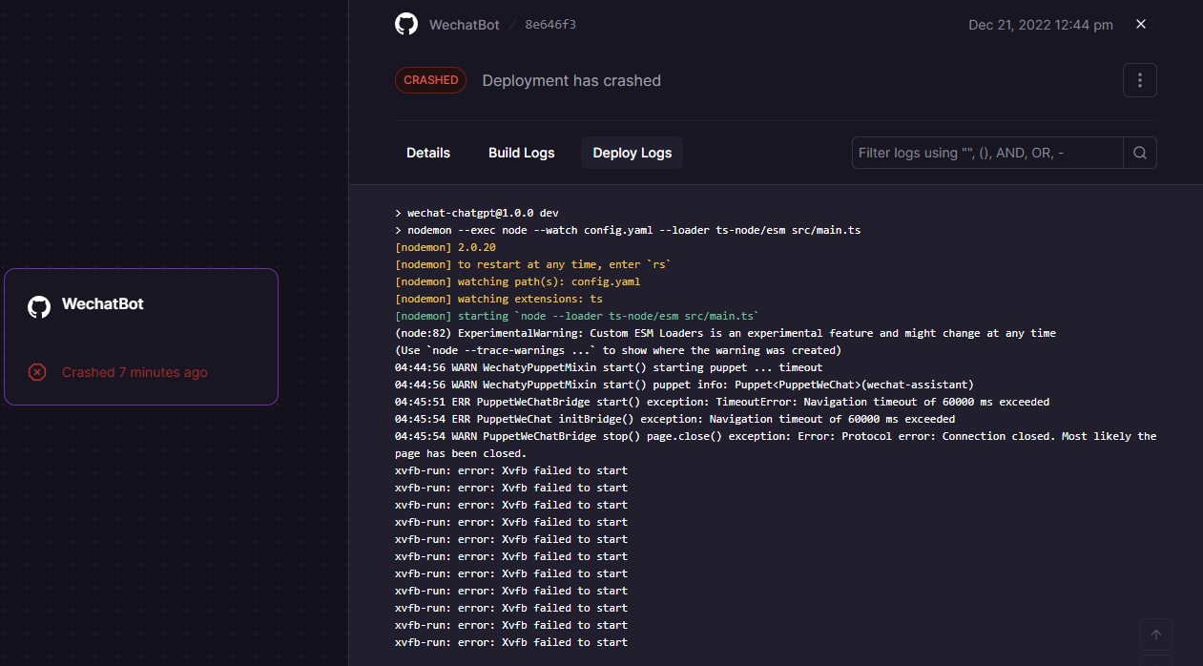Click the green 'starting node --loader' log line

point(577,316)
